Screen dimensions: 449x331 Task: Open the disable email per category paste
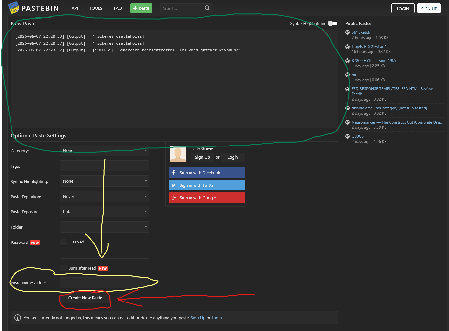[389, 108]
